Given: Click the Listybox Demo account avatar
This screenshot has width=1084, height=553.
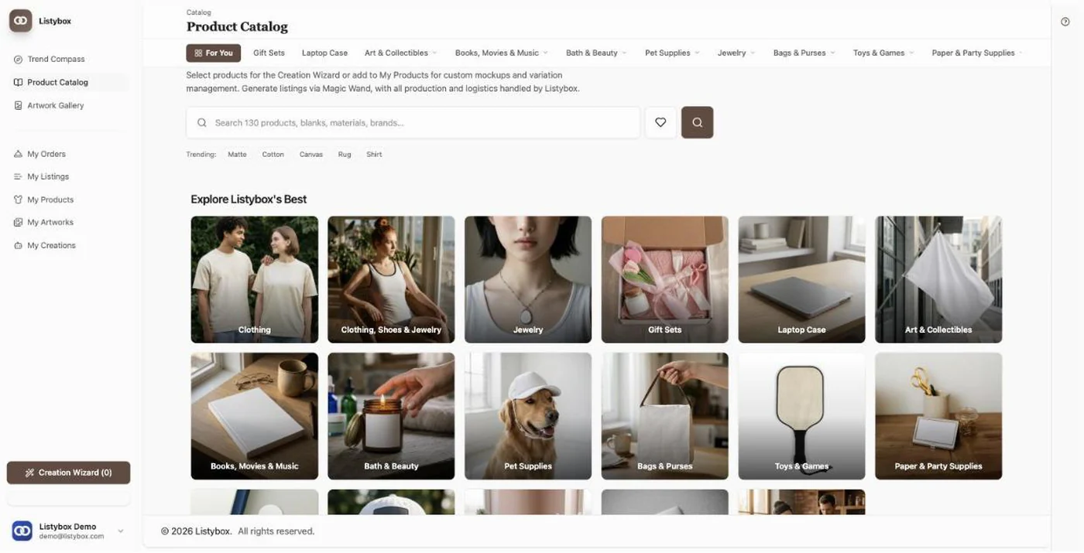Looking at the screenshot, I should 22,531.
